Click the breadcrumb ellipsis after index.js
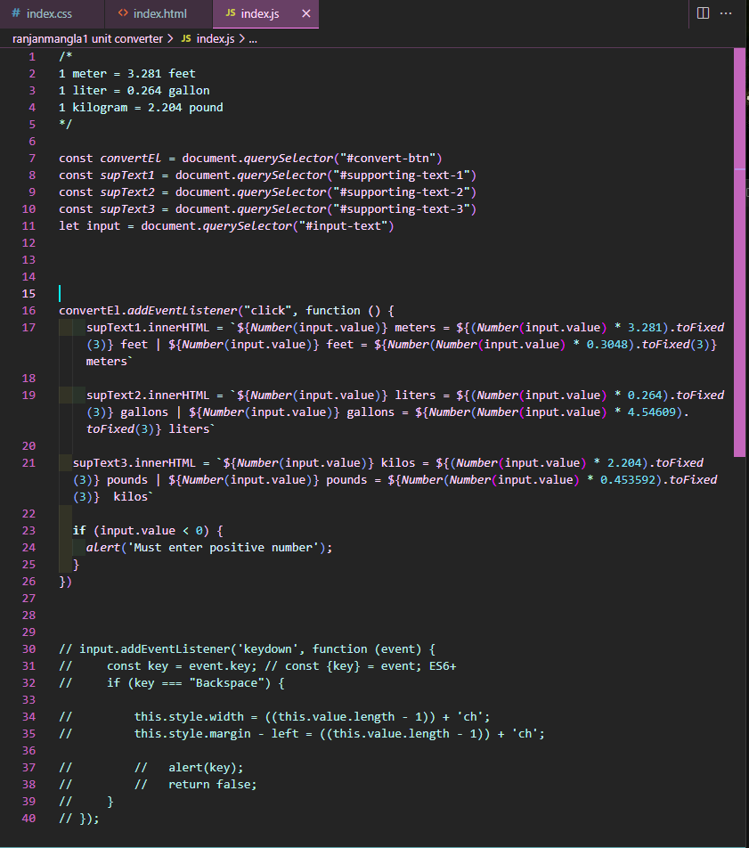The width and height of the screenshot is (749, 848). pyautogui.click(x=254, y=39)
